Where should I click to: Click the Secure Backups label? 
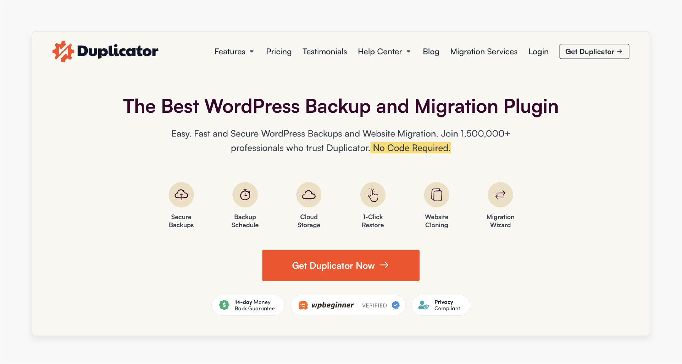click(x=181, y=221)
